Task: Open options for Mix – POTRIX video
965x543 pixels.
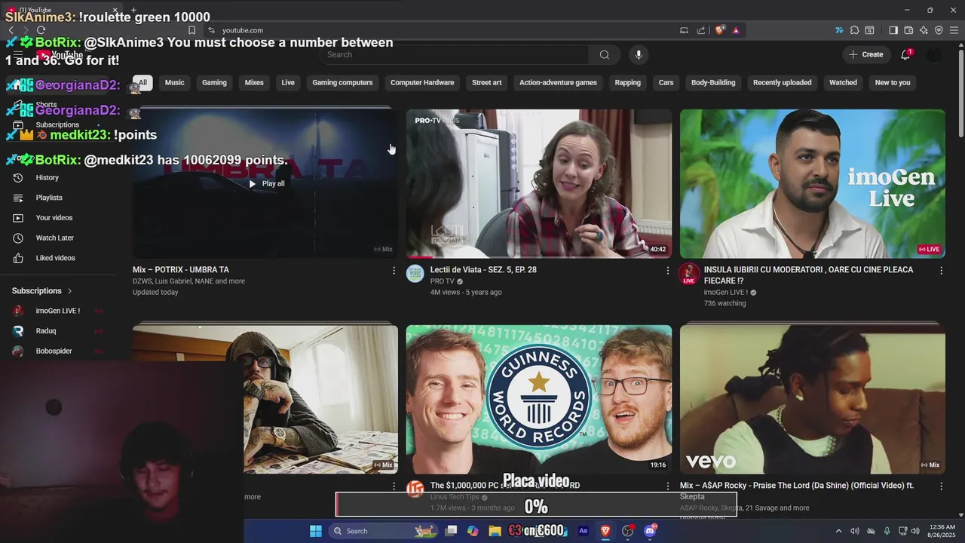Action: [394, 270]
